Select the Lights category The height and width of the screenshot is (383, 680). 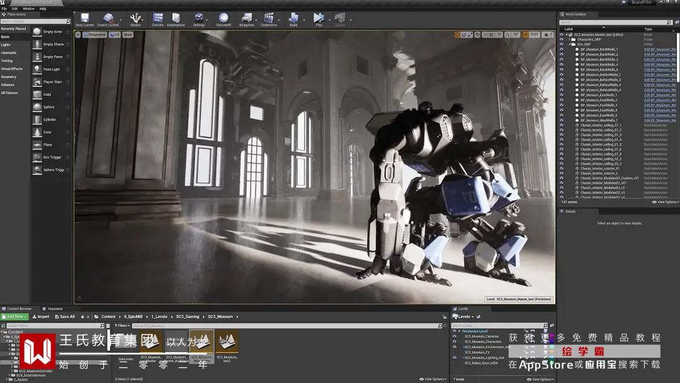6,45
